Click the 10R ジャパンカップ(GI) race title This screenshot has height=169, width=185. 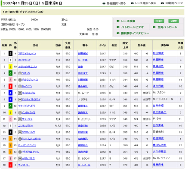click(23, 12)
